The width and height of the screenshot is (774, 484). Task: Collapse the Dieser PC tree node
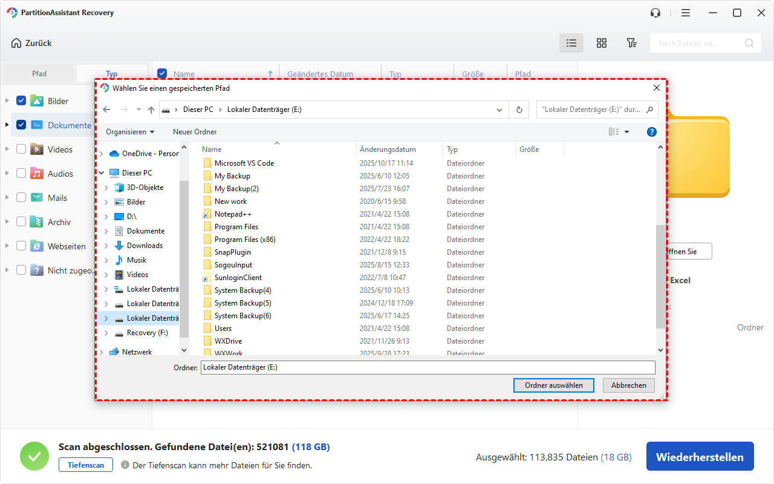(102, 173)
